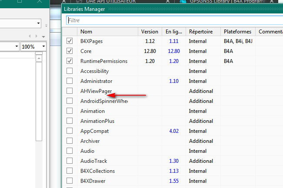Check the AHViewPager library checkbox

[x=70, y=91]
